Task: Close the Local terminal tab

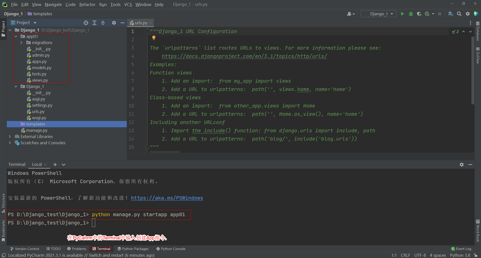Action: pyautogui.click(x=45, y=165)
